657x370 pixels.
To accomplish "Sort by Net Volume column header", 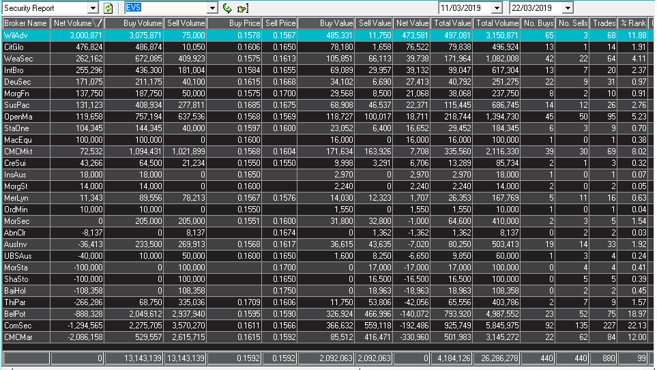I will [77, 23].
